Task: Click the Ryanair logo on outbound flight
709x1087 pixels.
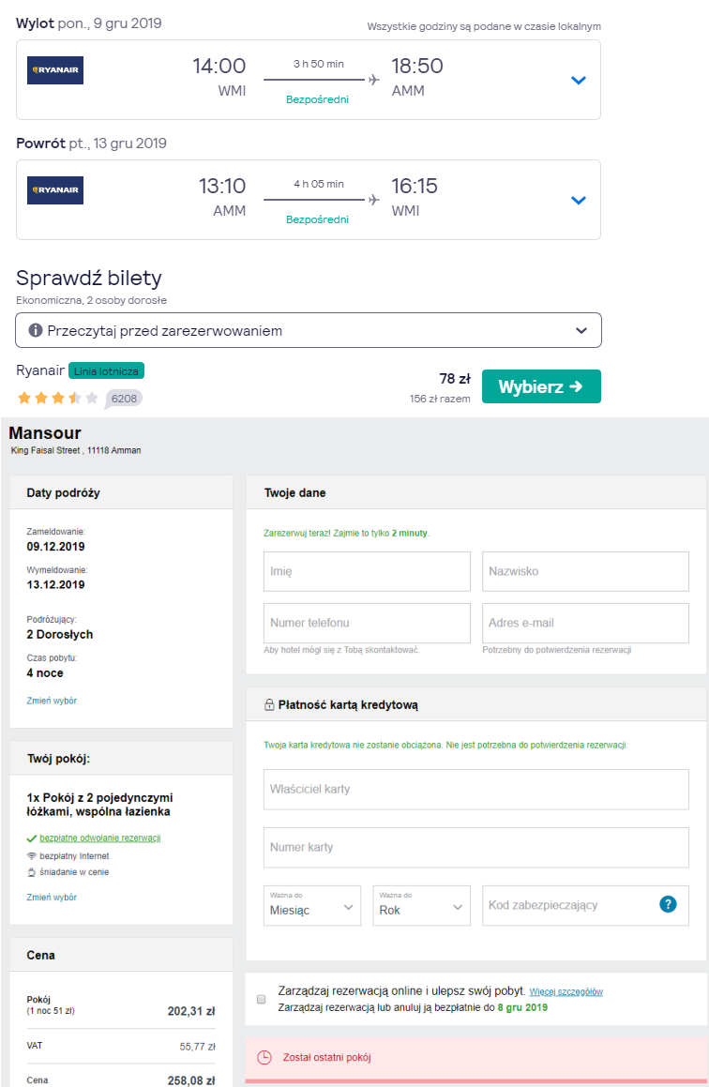Action: 55,70
